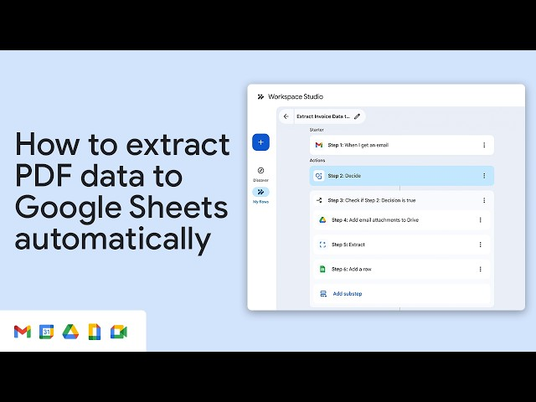Open the Discover compass icon

click(260, 170)
